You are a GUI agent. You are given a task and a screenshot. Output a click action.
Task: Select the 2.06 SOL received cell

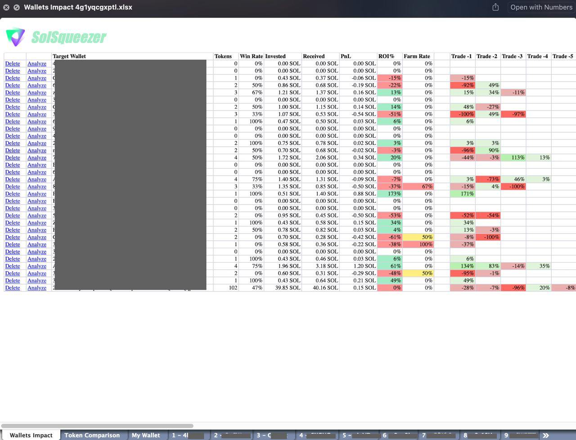coord(320,158)
